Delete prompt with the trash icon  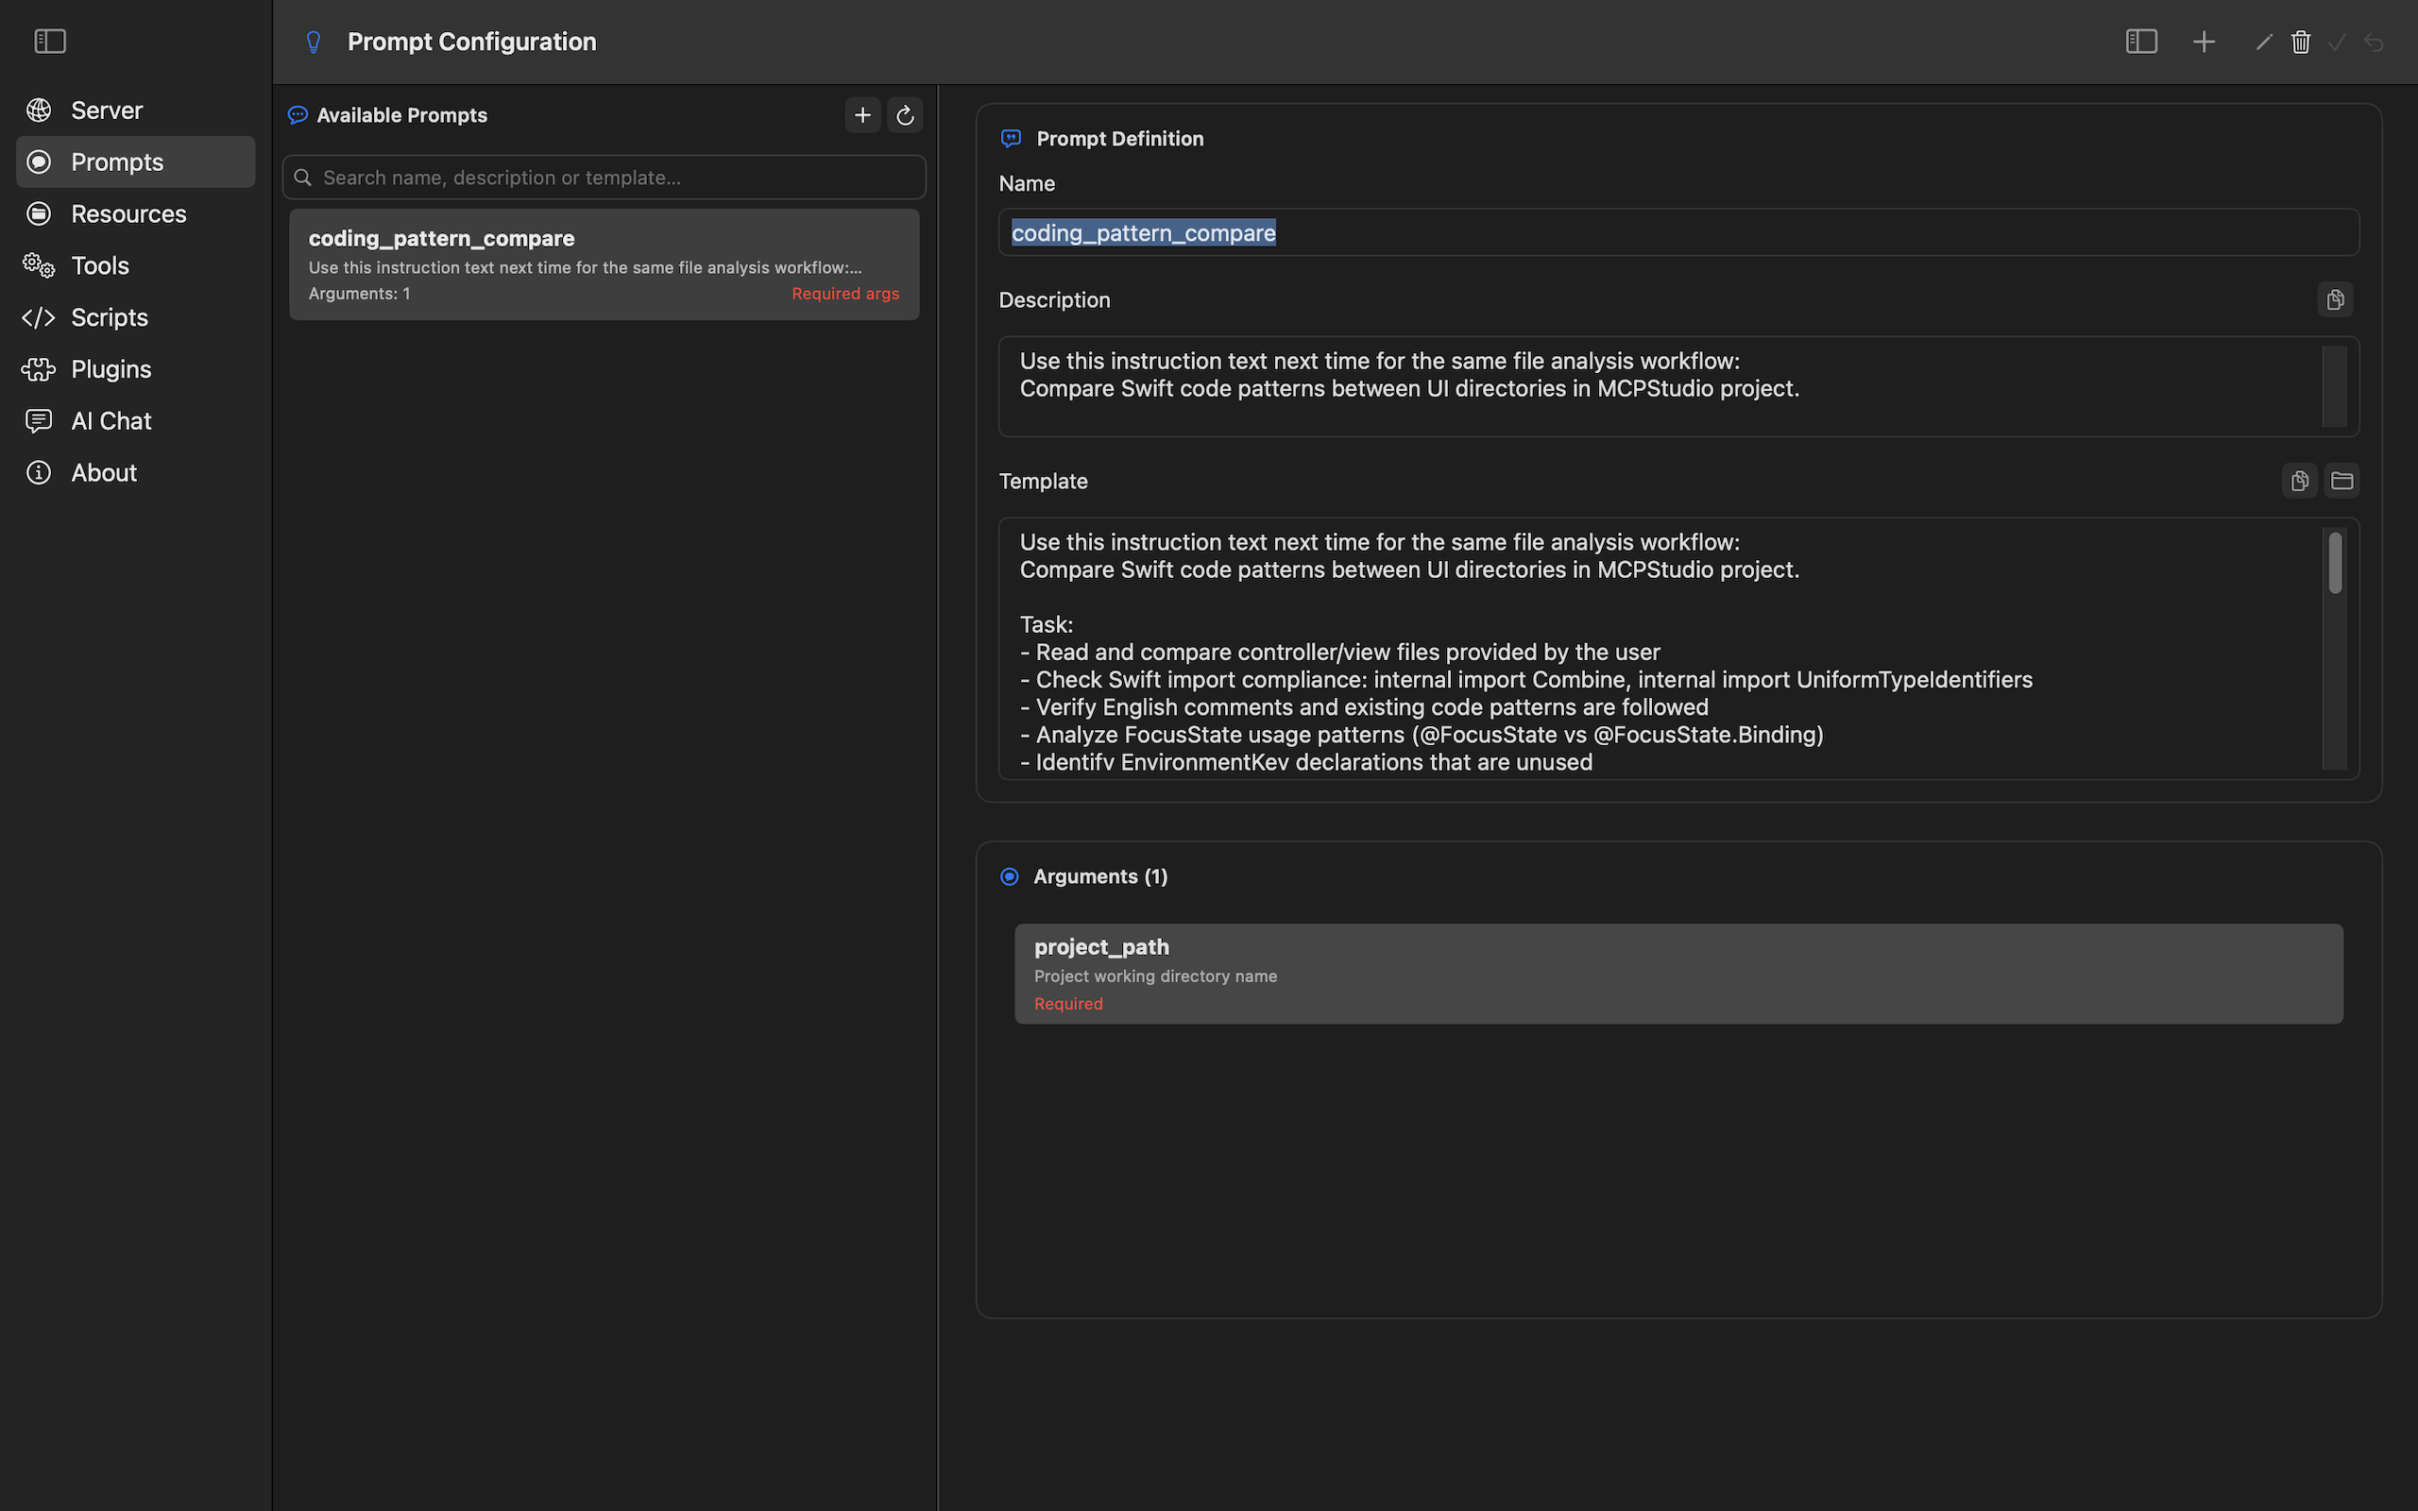tap(2301, 42)
